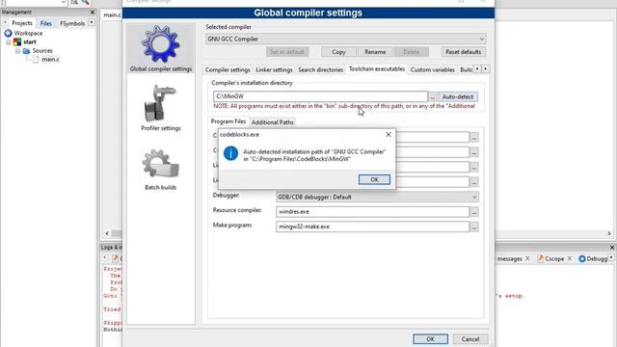The height and width of the screenshot is (347, 617).
Task: Click the blue info icon in the codeblocks.exe dialog
Action: tap(230, 153)
